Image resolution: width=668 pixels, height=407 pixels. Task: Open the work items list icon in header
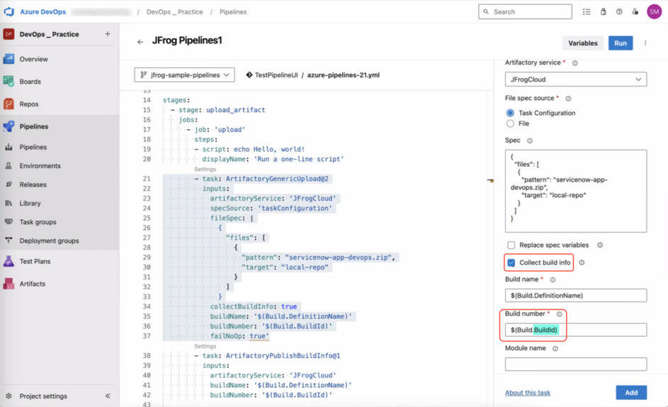click(x=587, y=12)
